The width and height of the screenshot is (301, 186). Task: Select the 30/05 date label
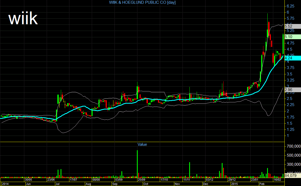(28, 180)
